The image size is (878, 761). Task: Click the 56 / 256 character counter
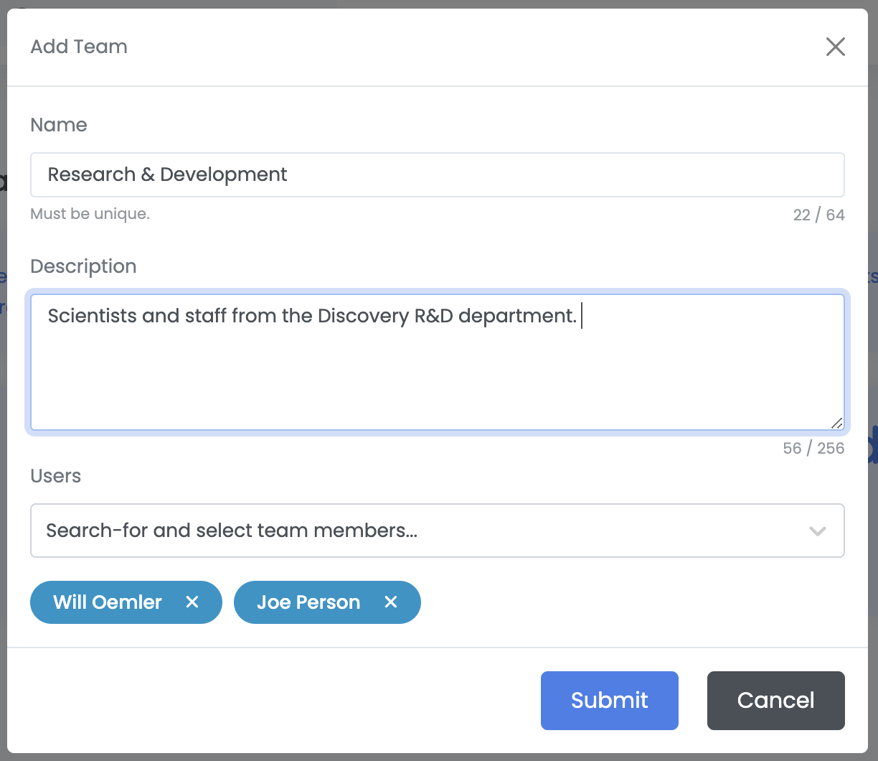[813, 449]
